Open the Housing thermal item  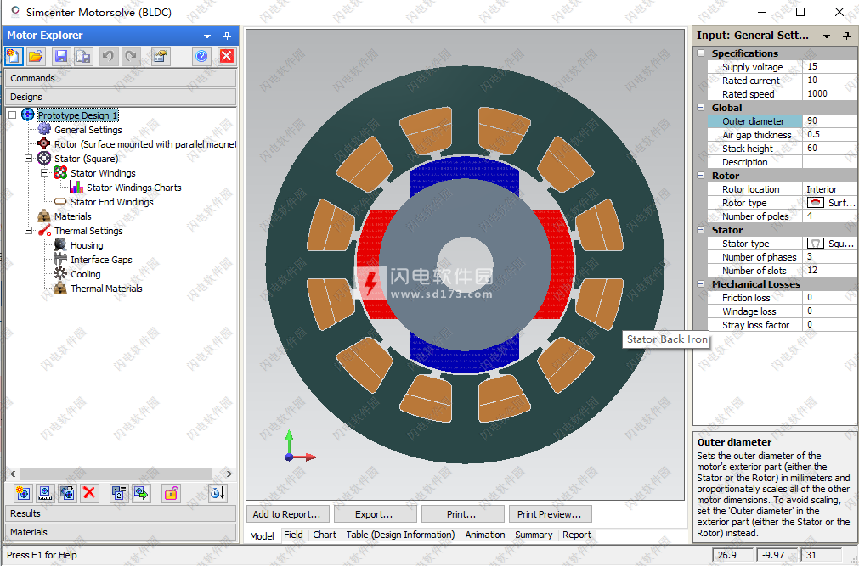point(87,245)
